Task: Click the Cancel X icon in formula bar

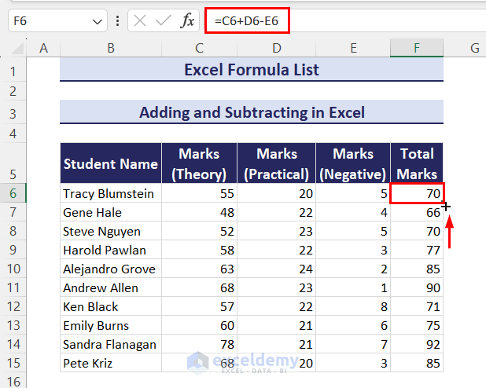Action: (140, 20)
